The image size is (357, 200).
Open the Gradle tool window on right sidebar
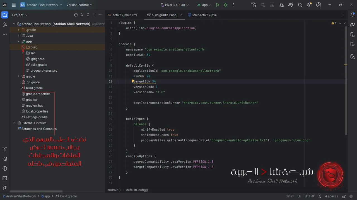352,25
